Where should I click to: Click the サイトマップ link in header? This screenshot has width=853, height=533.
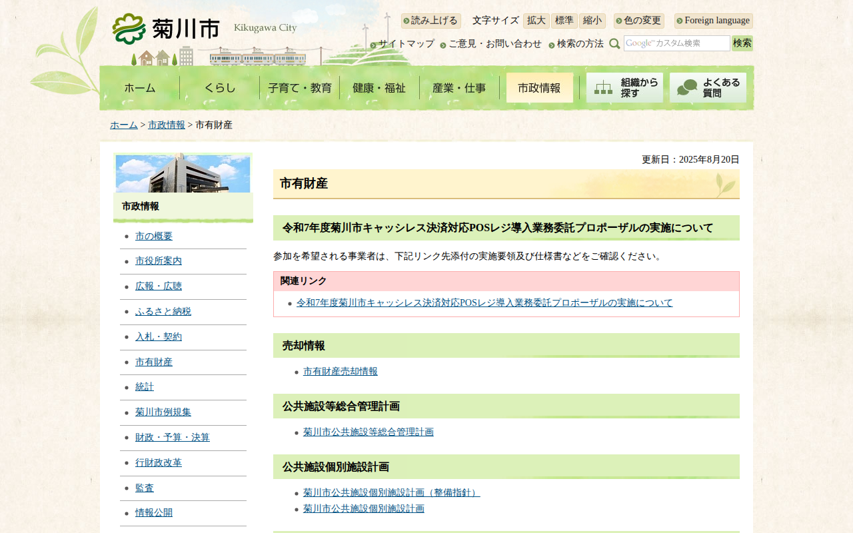pyautogui.click(x=406, y=44)
